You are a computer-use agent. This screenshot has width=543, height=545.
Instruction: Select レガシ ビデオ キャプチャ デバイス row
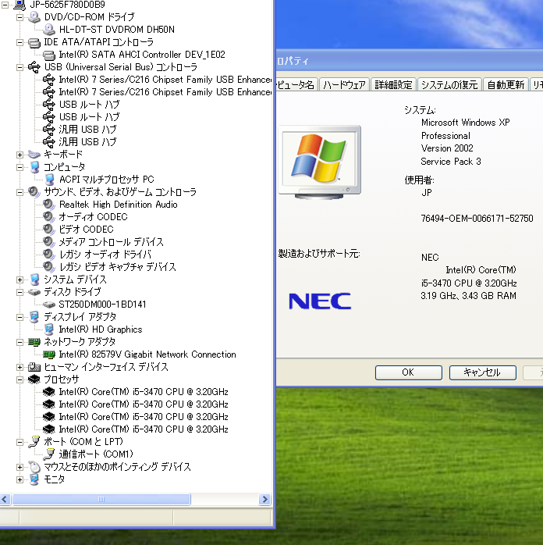click(117, 267)
